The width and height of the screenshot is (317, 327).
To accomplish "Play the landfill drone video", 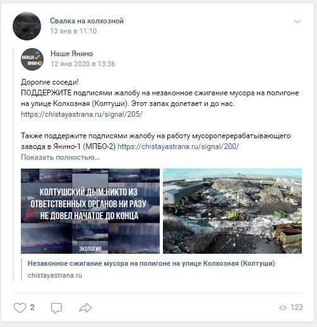I will coord(232,211).
